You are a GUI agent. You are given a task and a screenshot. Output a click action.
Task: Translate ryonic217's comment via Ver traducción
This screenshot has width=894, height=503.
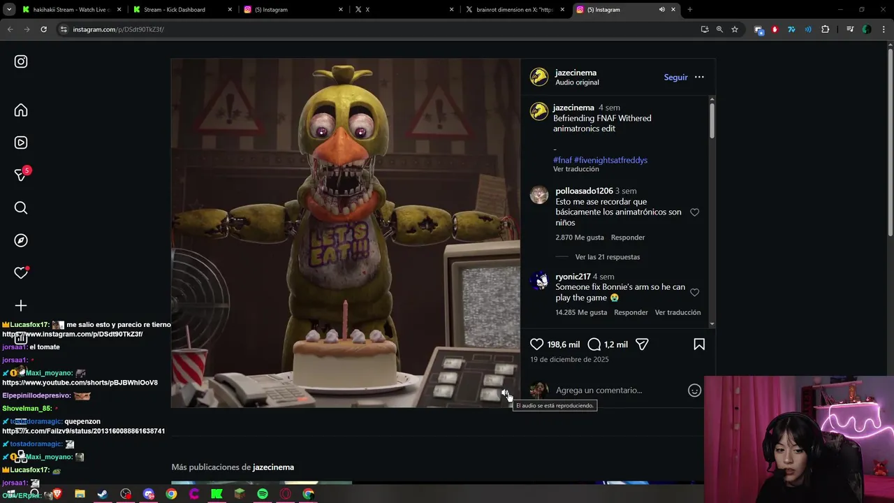[677, 312]
